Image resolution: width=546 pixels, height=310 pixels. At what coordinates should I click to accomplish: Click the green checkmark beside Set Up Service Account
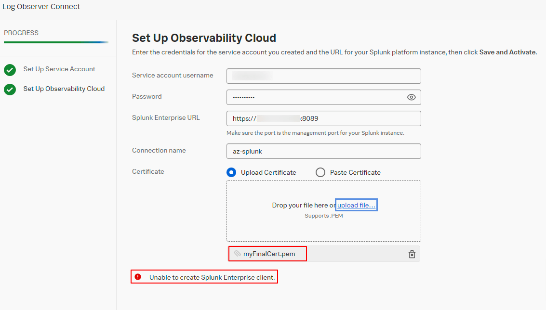coord(10,70)
